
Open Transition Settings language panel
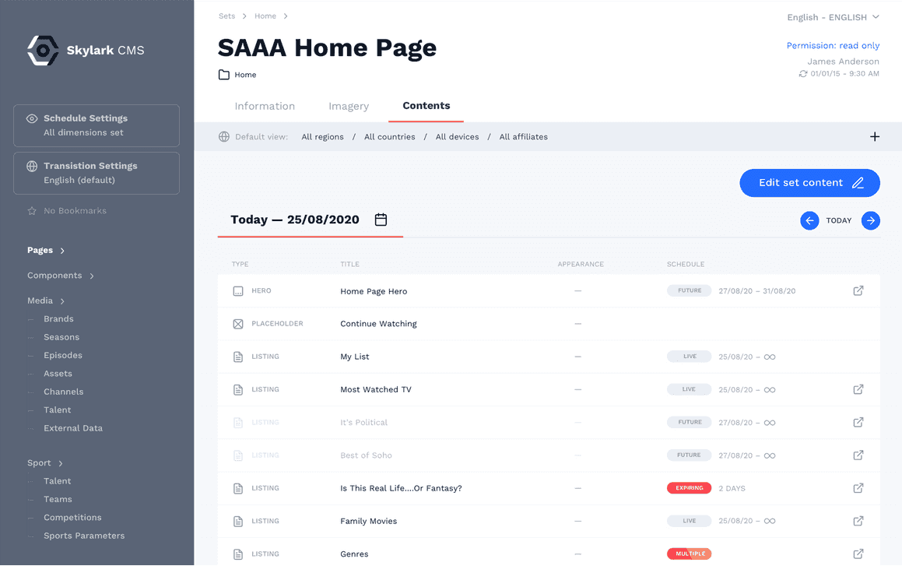tap(97, 173)
